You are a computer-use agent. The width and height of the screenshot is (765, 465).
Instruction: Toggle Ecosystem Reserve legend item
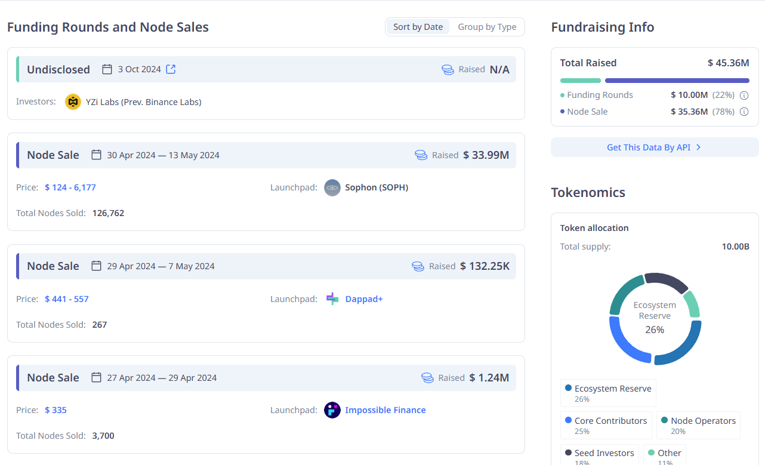point(608,393)
